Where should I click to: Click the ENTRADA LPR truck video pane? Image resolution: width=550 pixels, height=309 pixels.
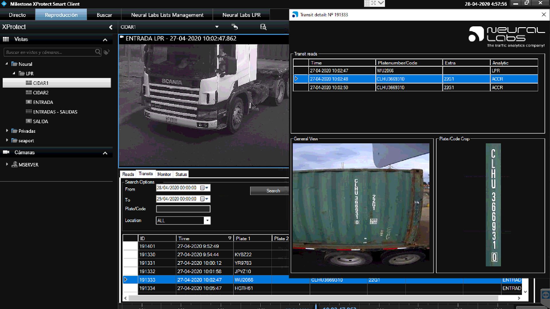click(x=204, y=105)
